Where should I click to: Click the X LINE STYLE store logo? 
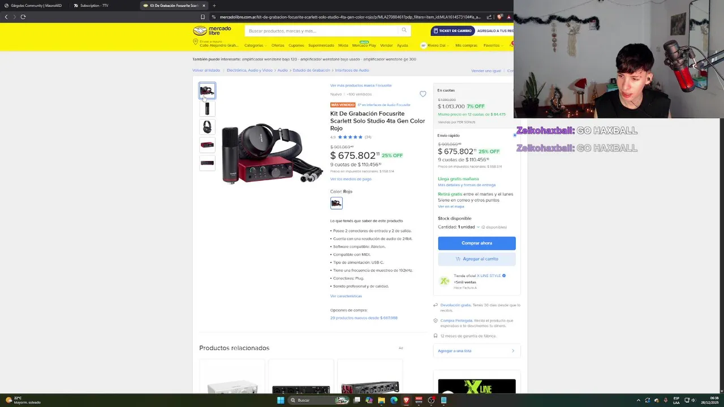pyautogui.click(x=445, y=281)
